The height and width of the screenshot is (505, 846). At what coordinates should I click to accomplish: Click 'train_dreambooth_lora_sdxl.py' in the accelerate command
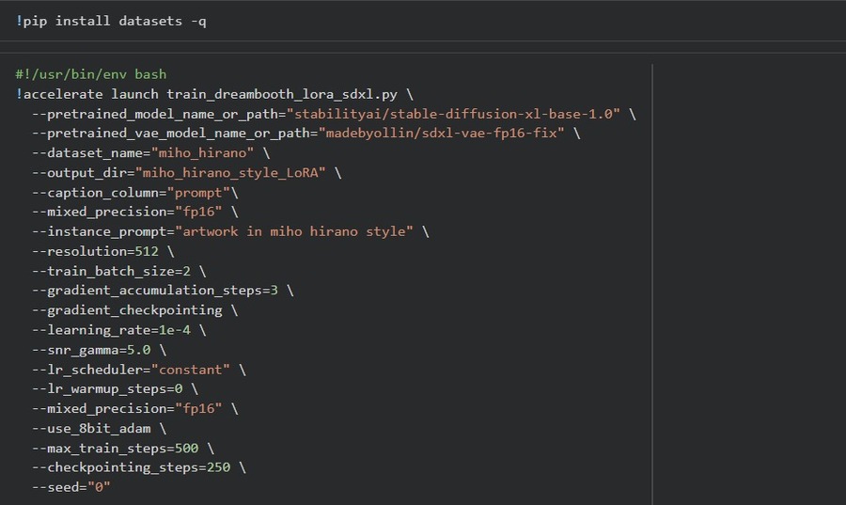[282, 94]
